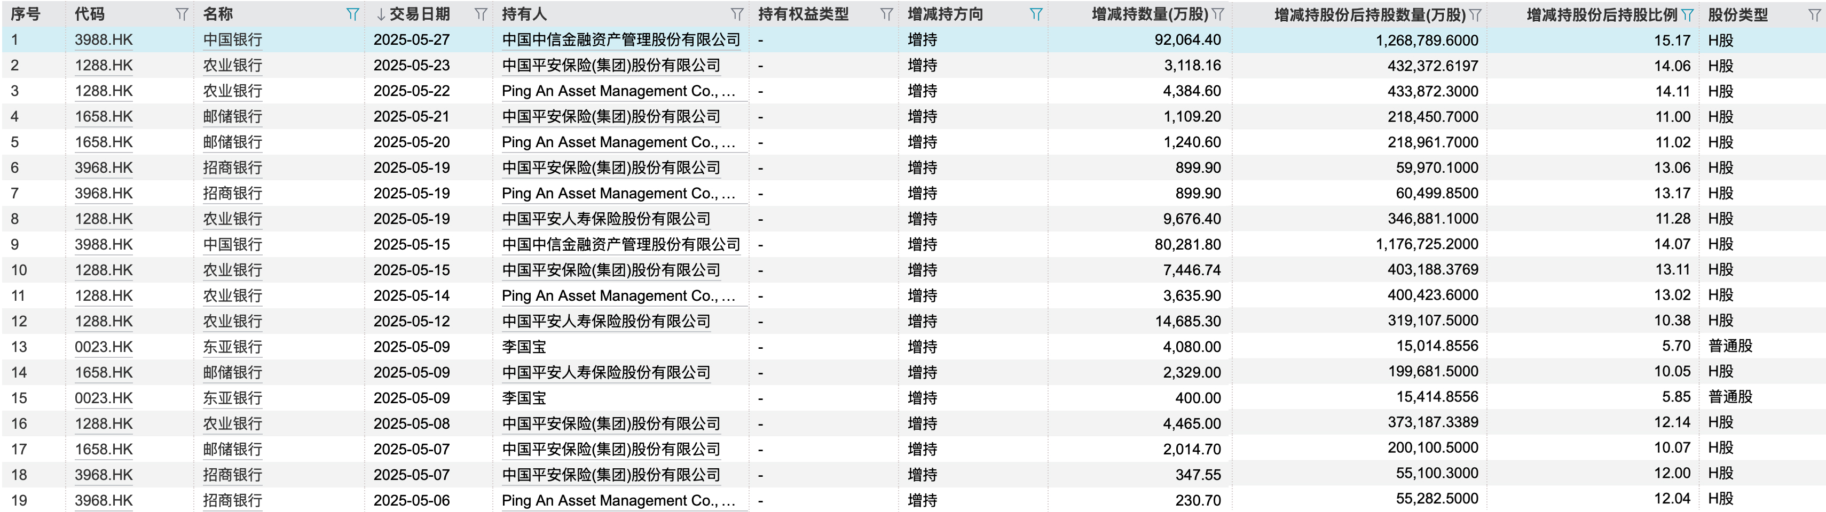Open 邮储银行 name link in row 5
1826x512 pixels.
coord(232,142)
